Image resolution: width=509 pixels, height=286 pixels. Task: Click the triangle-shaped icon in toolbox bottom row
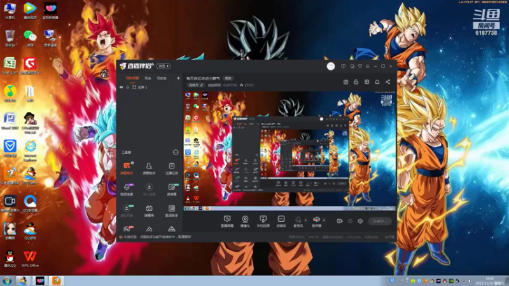point(171,229)
